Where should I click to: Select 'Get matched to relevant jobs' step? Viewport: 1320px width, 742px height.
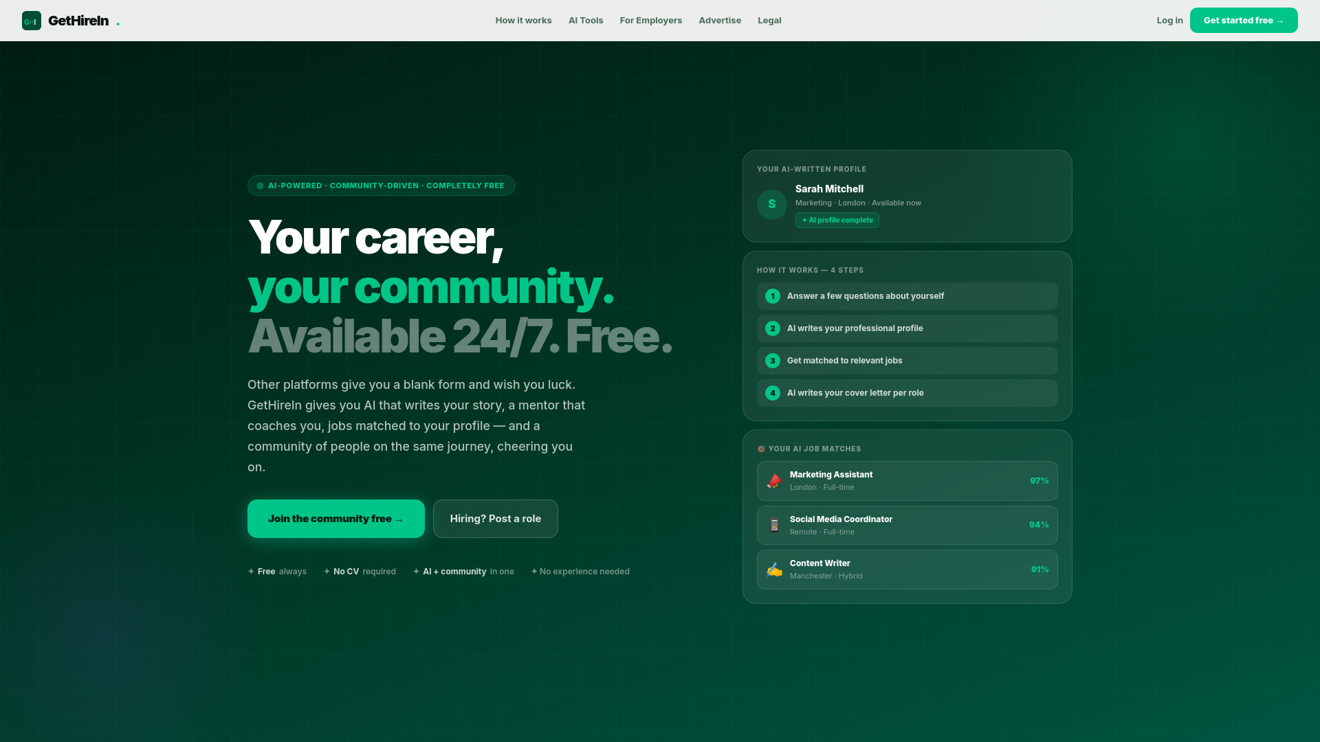pyautogui.click(x=907, y=361)
